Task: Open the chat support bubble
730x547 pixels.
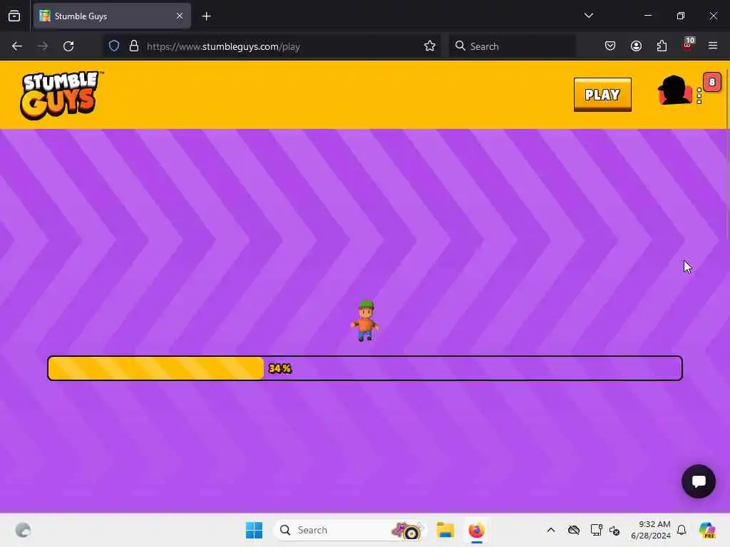Action: click(x=699, y=481)
